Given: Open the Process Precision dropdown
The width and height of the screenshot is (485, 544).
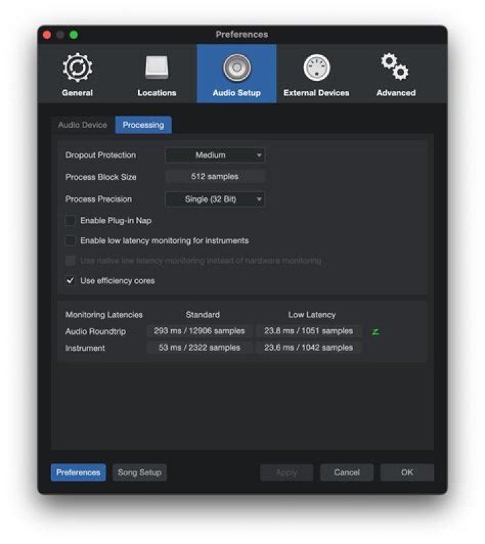Looking at the screenshot, I should [x=215, y=199].
